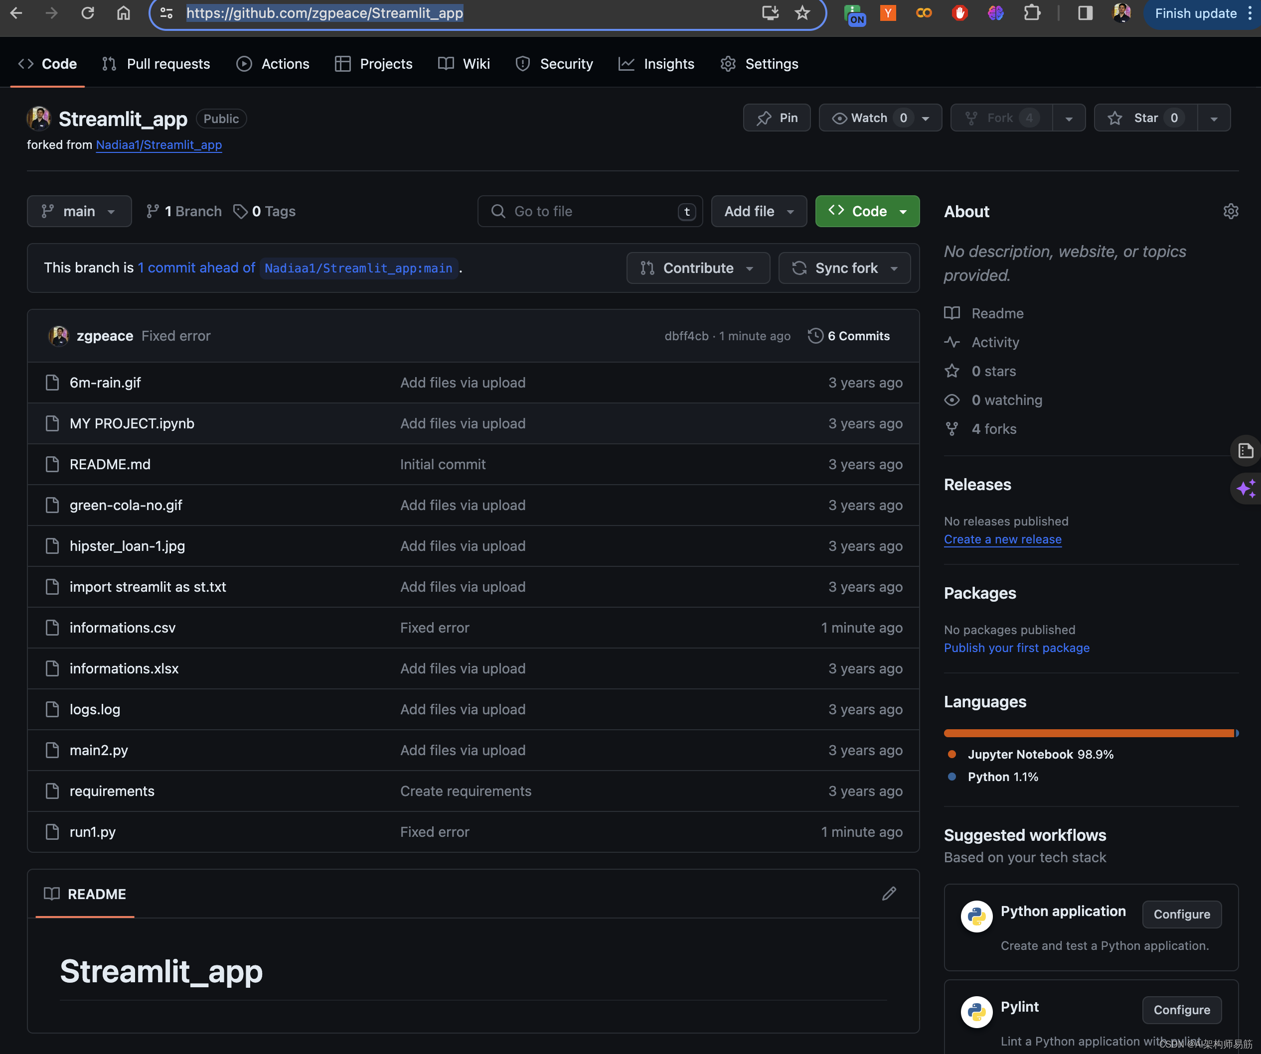Open the Chrome profile avatar

[1121, 12]
